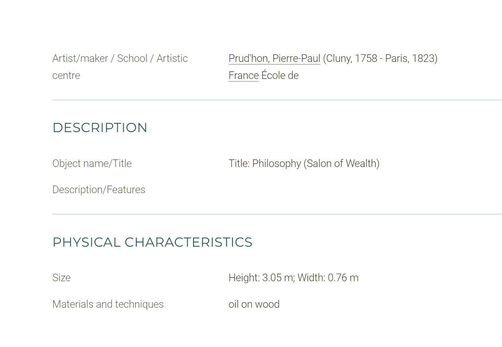Viewport: 502px width, 347px height.
Task: Click the Title: Philosophy value text
Action: click(x=265, y=163)
